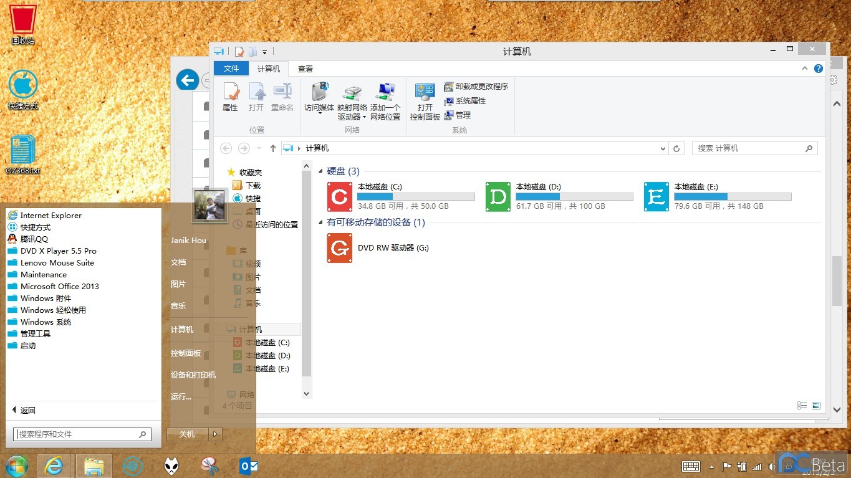Open 设备和打印机 from Start menu
The width and height of the screenshot is (851, 478).
point(193,375)
